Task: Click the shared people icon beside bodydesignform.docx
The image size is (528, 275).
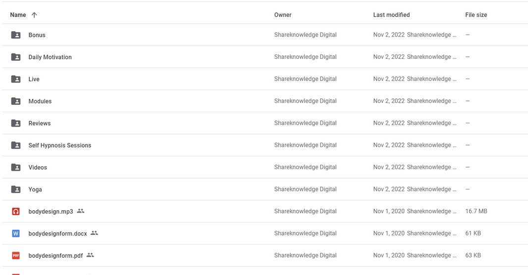Action: [94, 233]
